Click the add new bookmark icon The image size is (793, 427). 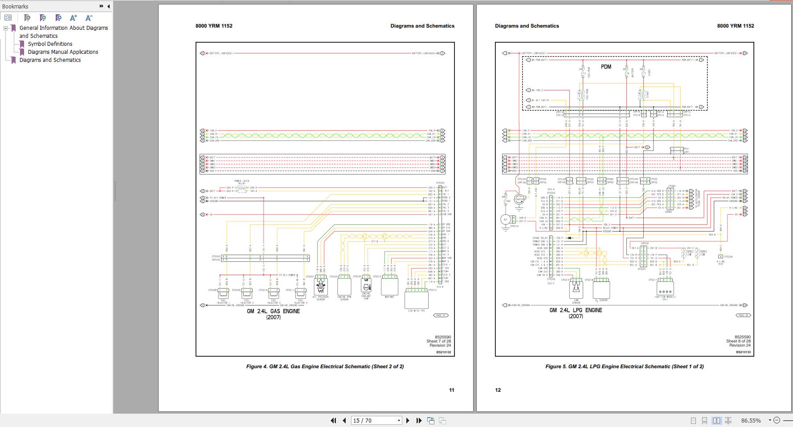point(43,18)
